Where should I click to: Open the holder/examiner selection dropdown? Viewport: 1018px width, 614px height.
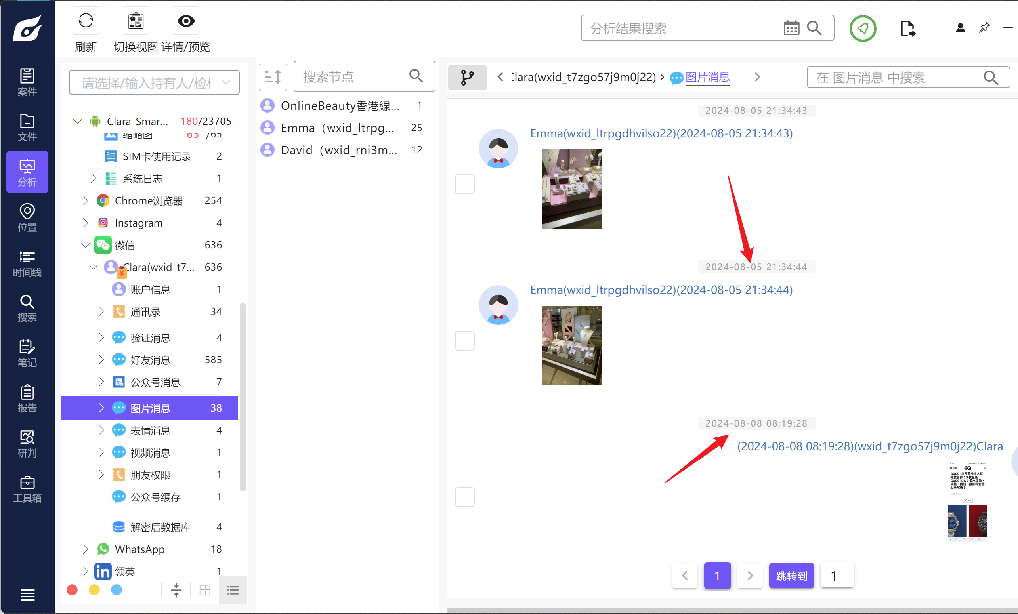click(x=154, y=82)
